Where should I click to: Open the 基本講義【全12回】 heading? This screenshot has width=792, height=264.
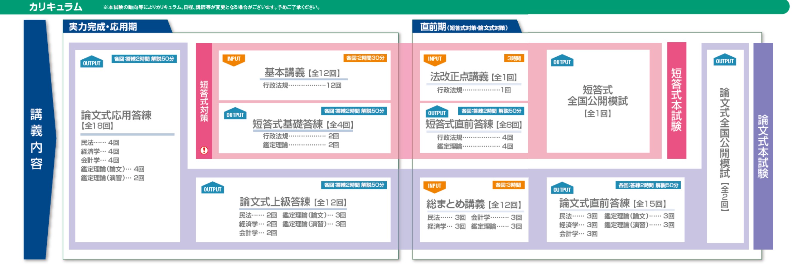click(302, 73)
